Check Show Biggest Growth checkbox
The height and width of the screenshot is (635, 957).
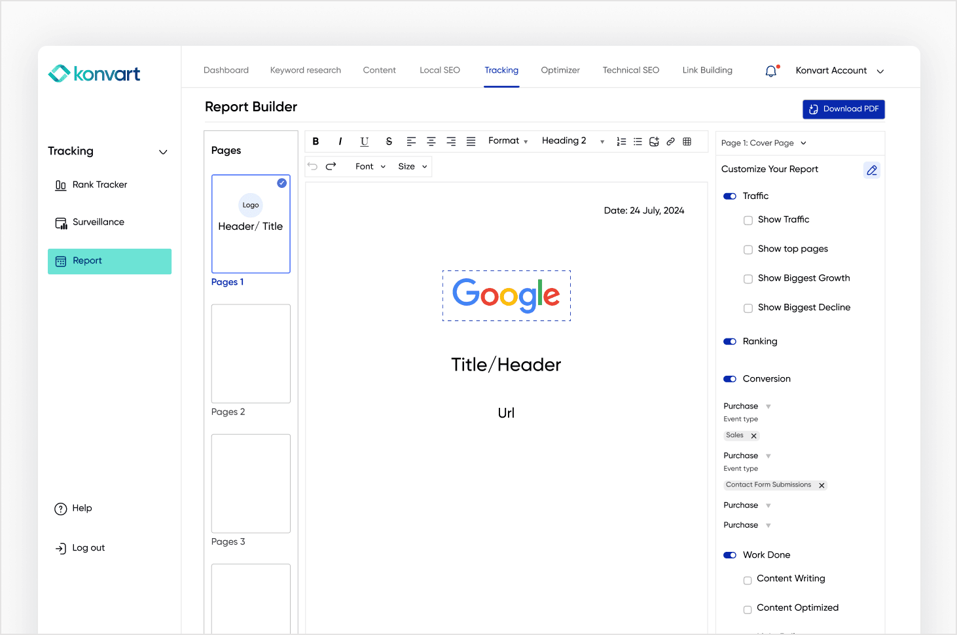tap(748, 280)
